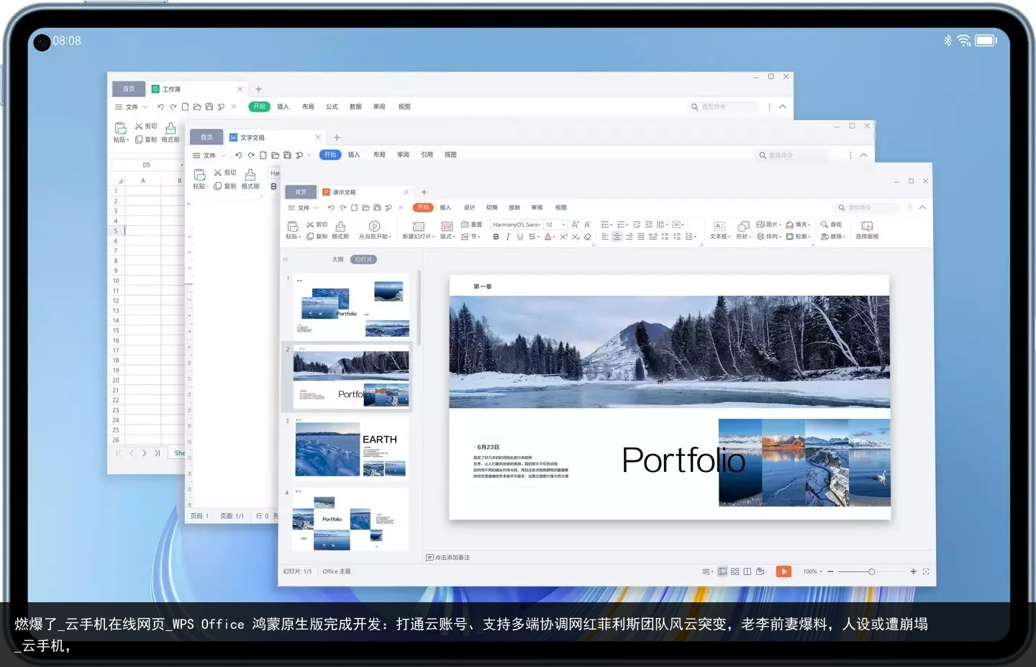Apply subscript in presentation toolbar

(576, 237)
